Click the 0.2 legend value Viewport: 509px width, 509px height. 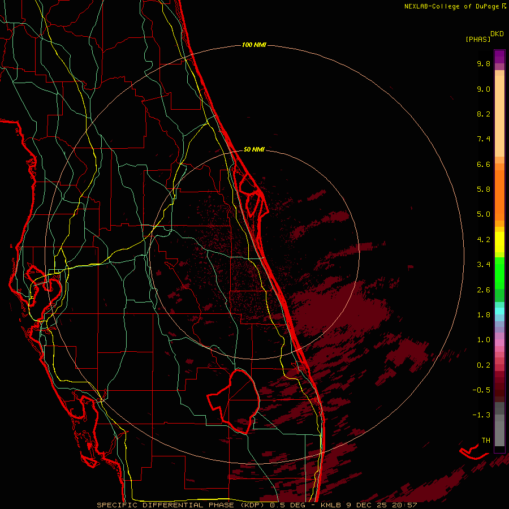(x=484, y=365)
